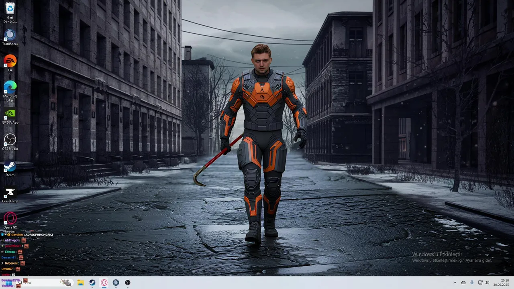This screenshot has height=289, width=514.
Task: Open the Geri Dönüşüm recycle bin icon
Action: 10,12
